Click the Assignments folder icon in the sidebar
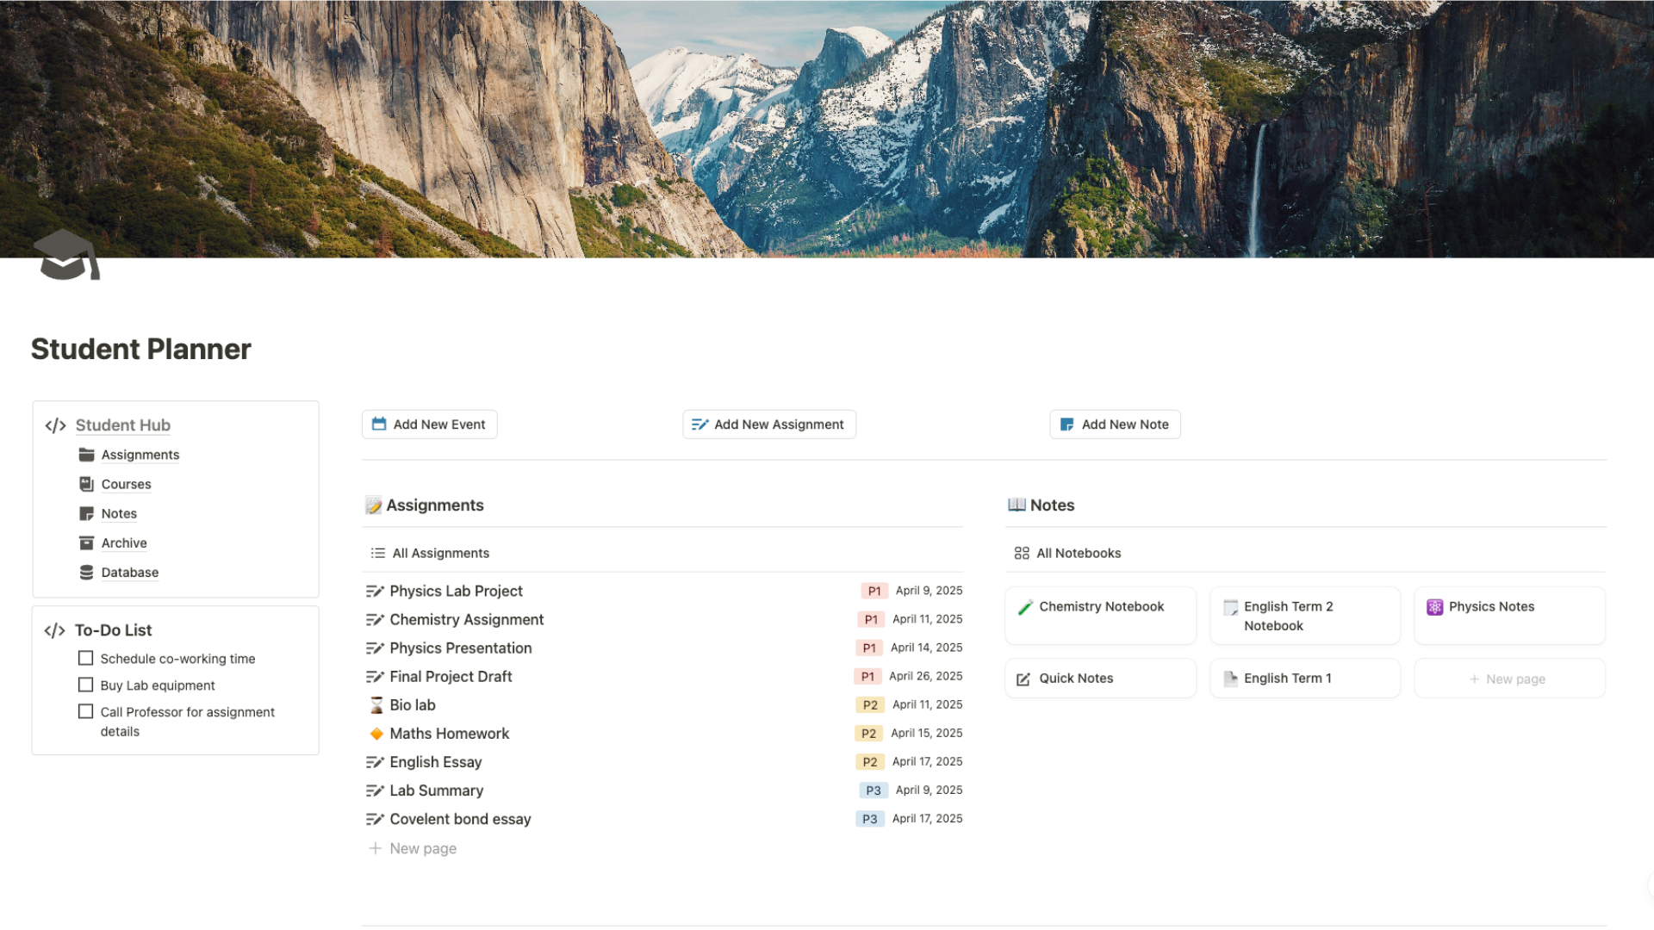This screenshot has width=1654, height=930. tap(86, 455)
